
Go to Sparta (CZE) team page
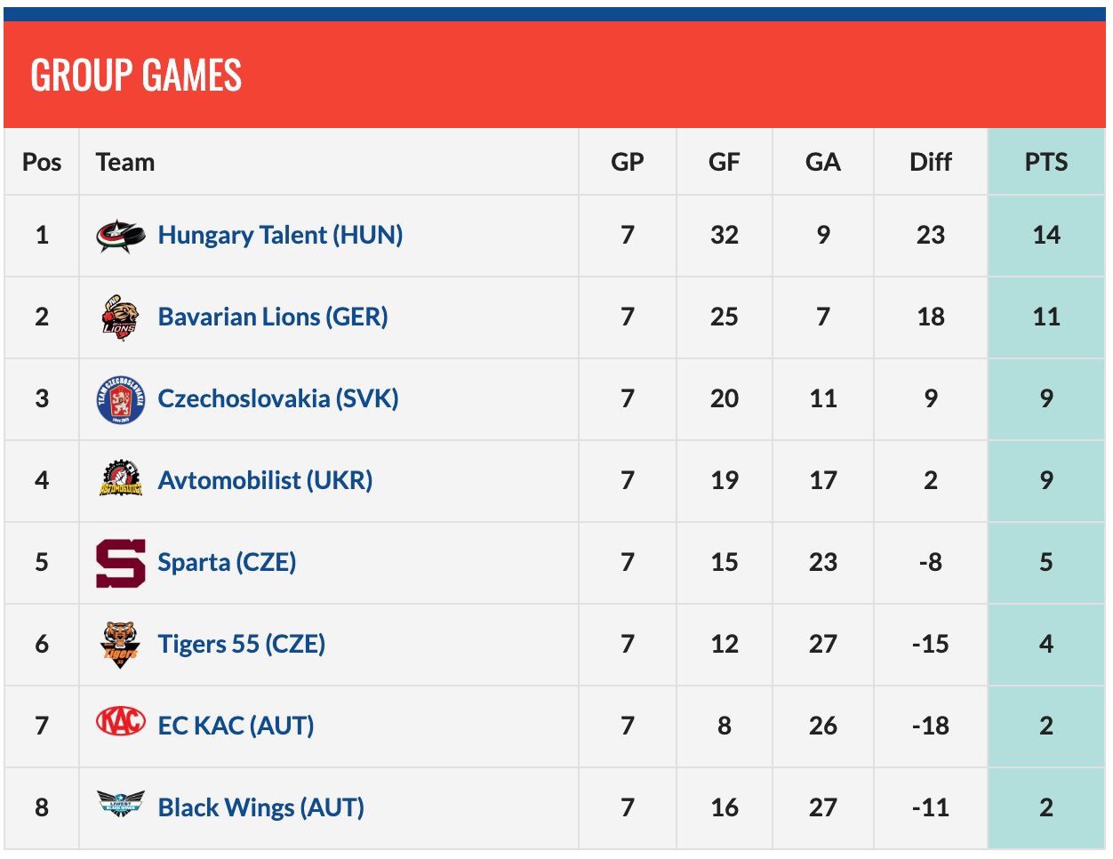coord(227,563)
